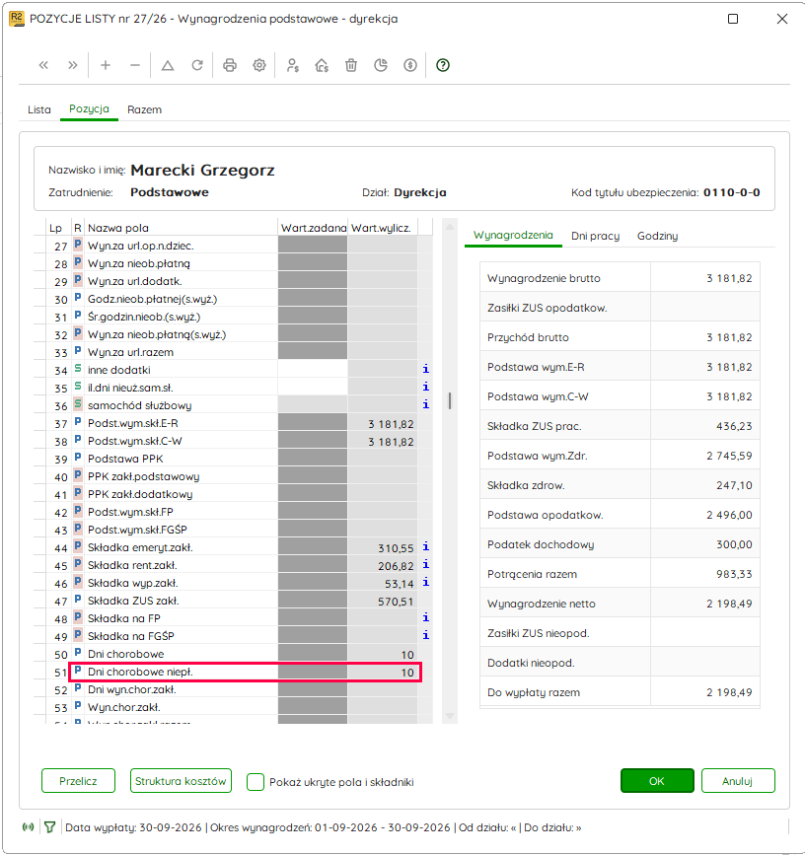Select the Wynagrodzenia tab

click(x=513, y=236)
